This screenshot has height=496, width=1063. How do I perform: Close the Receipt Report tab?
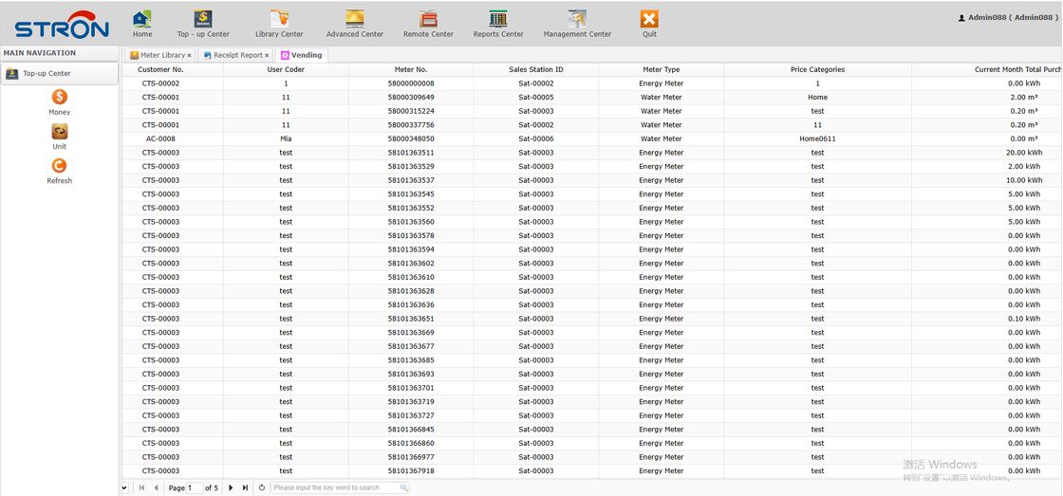tap(267, 56)
